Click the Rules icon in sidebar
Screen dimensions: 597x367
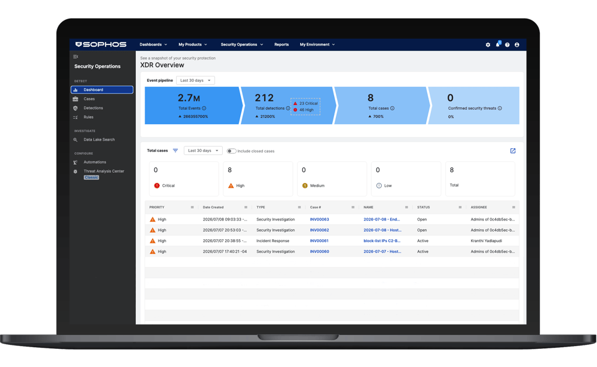[x=75, y=117]
